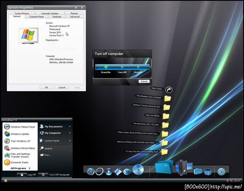
Task: Click the Windows XP logo image
Action: (x=28, y=36)
